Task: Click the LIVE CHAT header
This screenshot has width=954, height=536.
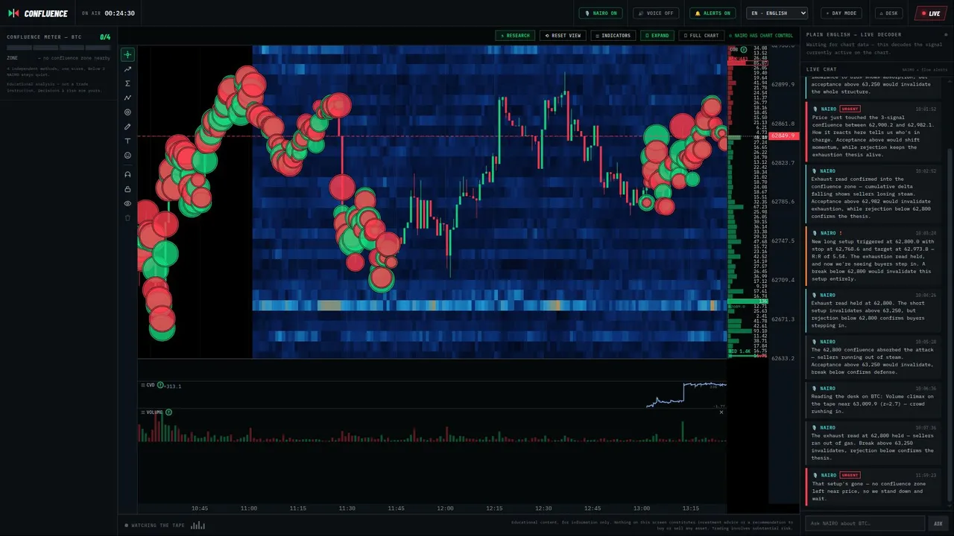Action: tap(821, 69)
